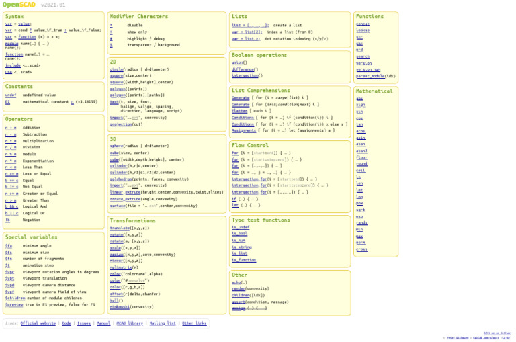This screenshot has height=342, width=516.
Task: Click the 'Edit me on GitHub!' link
Action: (x=497, y=333)
